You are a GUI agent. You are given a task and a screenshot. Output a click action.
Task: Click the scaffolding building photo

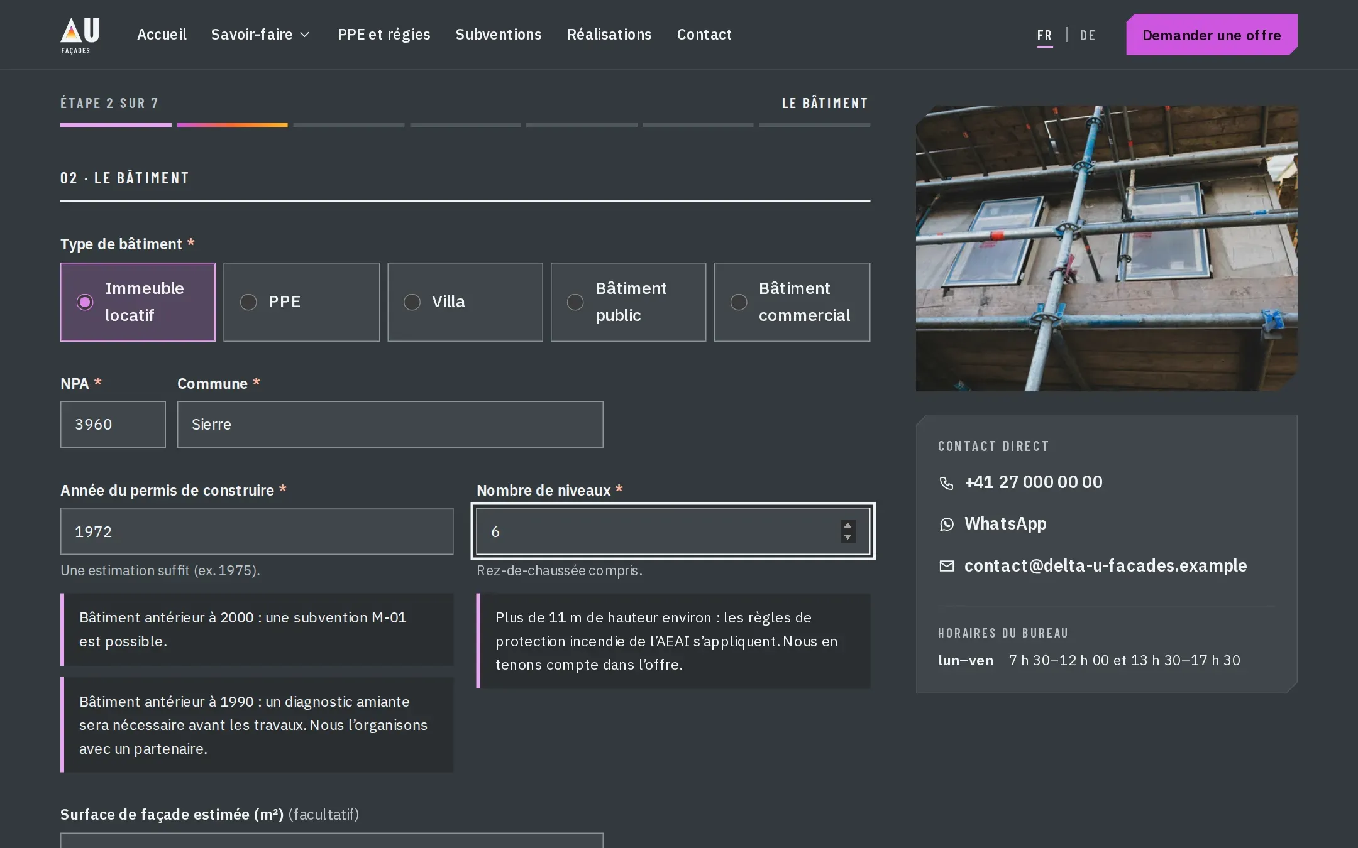coord(1107,248)
